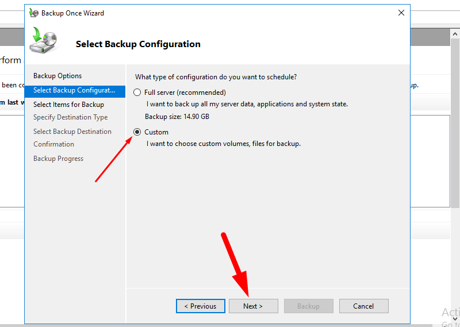Click the Backup Once Wizard title text

(x=72, y=13)
